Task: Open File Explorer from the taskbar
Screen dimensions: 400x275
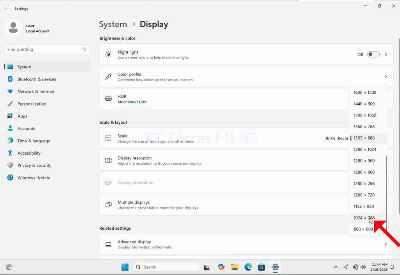Action: point(234,267)
